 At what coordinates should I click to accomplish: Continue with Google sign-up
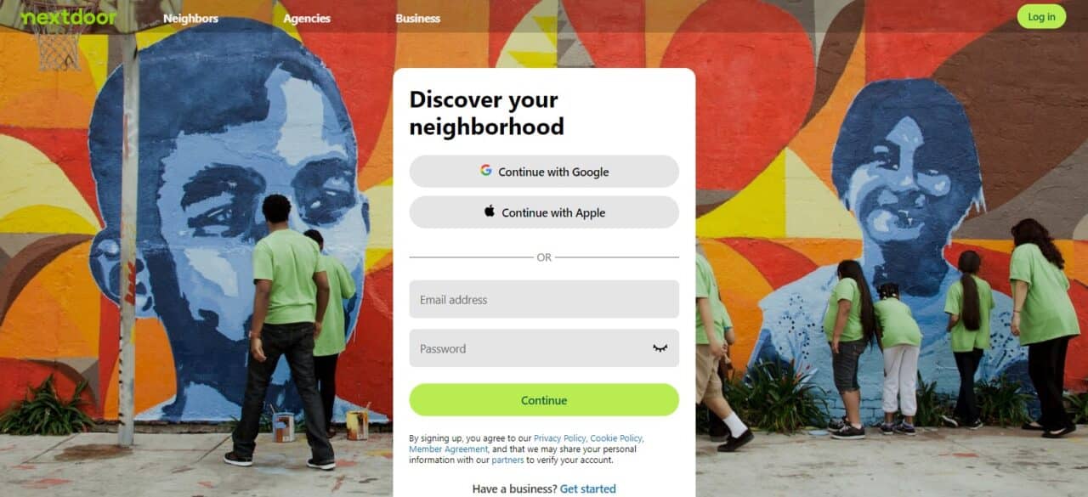[544, 172]
